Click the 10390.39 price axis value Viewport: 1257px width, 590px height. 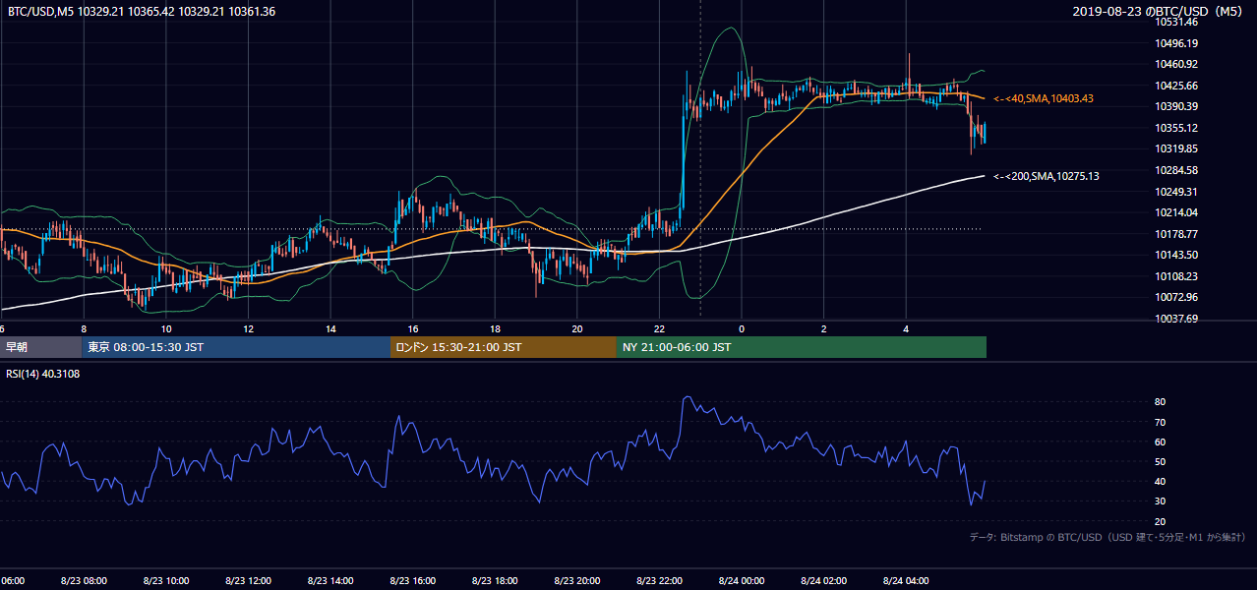[1176, 106]
